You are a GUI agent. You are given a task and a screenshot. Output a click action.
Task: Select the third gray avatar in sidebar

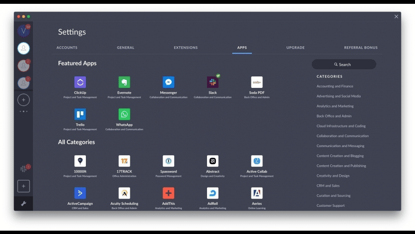[x=23, y=83]
